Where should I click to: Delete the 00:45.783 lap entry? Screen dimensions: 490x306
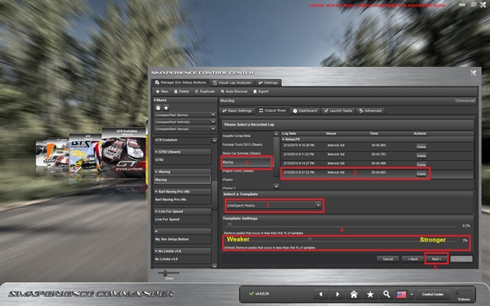421,156
